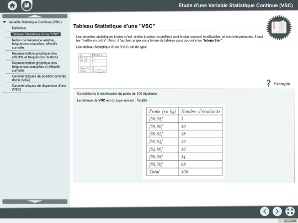298x223 pixels.
Task: Collapse Variable Statistique Continue (VSC) tree
Action: (x=4, y=22)
